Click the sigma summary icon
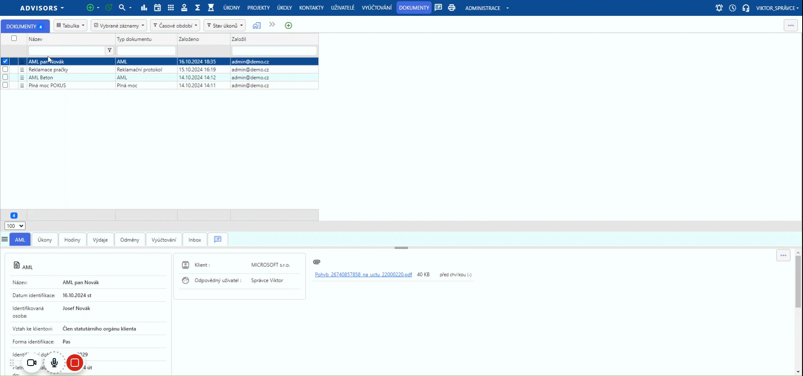803x376 pixels. tap(197, 8)
